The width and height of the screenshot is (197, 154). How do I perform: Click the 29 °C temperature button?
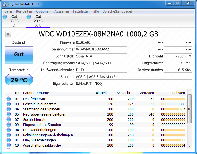pos(19,80)
